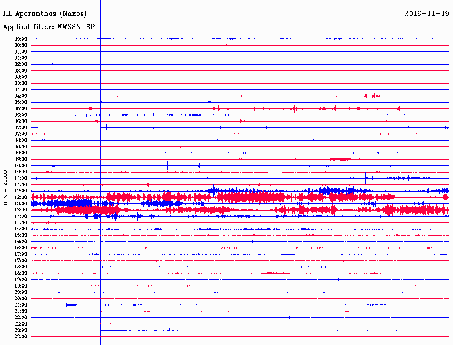This screenshot has height=345, width=453.
Task: Select the '04:00' time label
Action: click(21, 90)
